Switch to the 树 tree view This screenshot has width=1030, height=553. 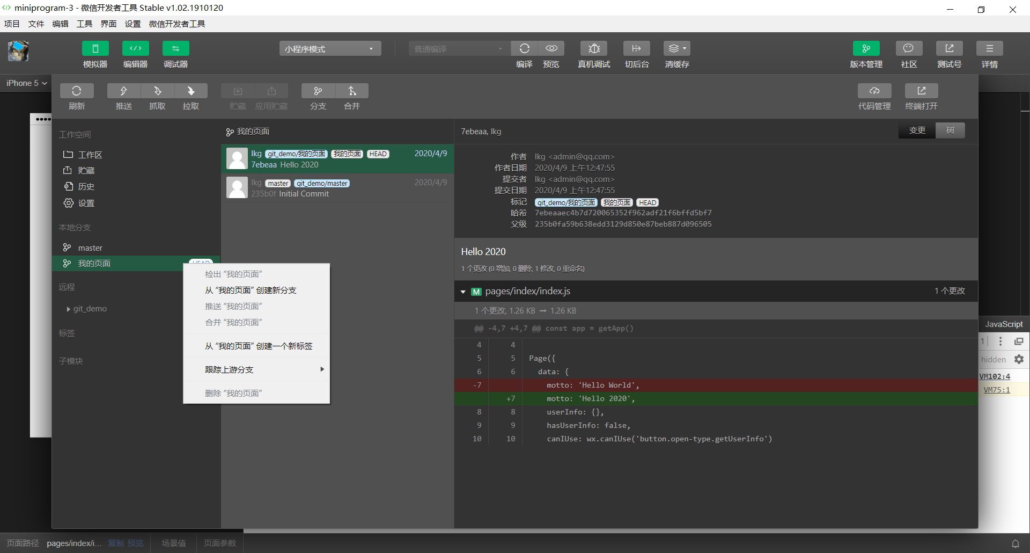pos(950,130)
